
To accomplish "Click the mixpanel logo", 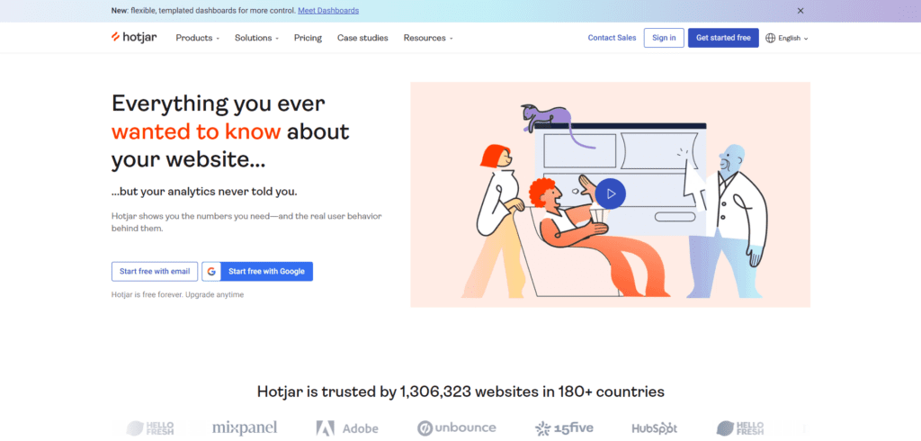I will click(245, 427).
